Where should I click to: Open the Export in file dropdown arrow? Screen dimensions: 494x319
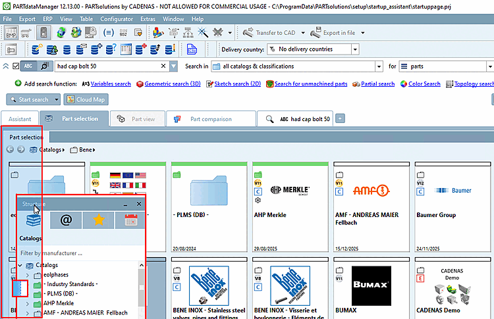[363, 33]
